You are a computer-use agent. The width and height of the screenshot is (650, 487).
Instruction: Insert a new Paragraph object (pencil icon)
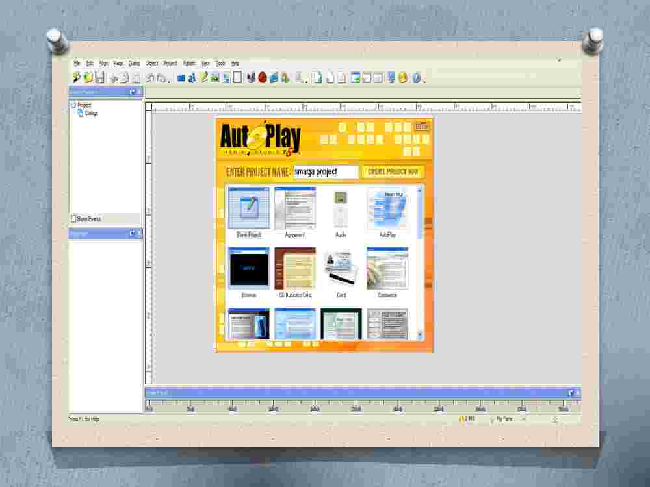(x=203, y=78)
